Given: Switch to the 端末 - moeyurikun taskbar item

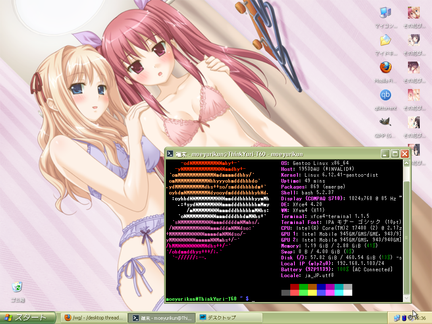Looking at the screenshot, I should click(162, 318).
